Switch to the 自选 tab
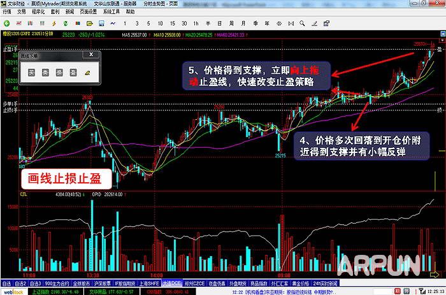This screenshot has width=446, height=295. point(6,284)
